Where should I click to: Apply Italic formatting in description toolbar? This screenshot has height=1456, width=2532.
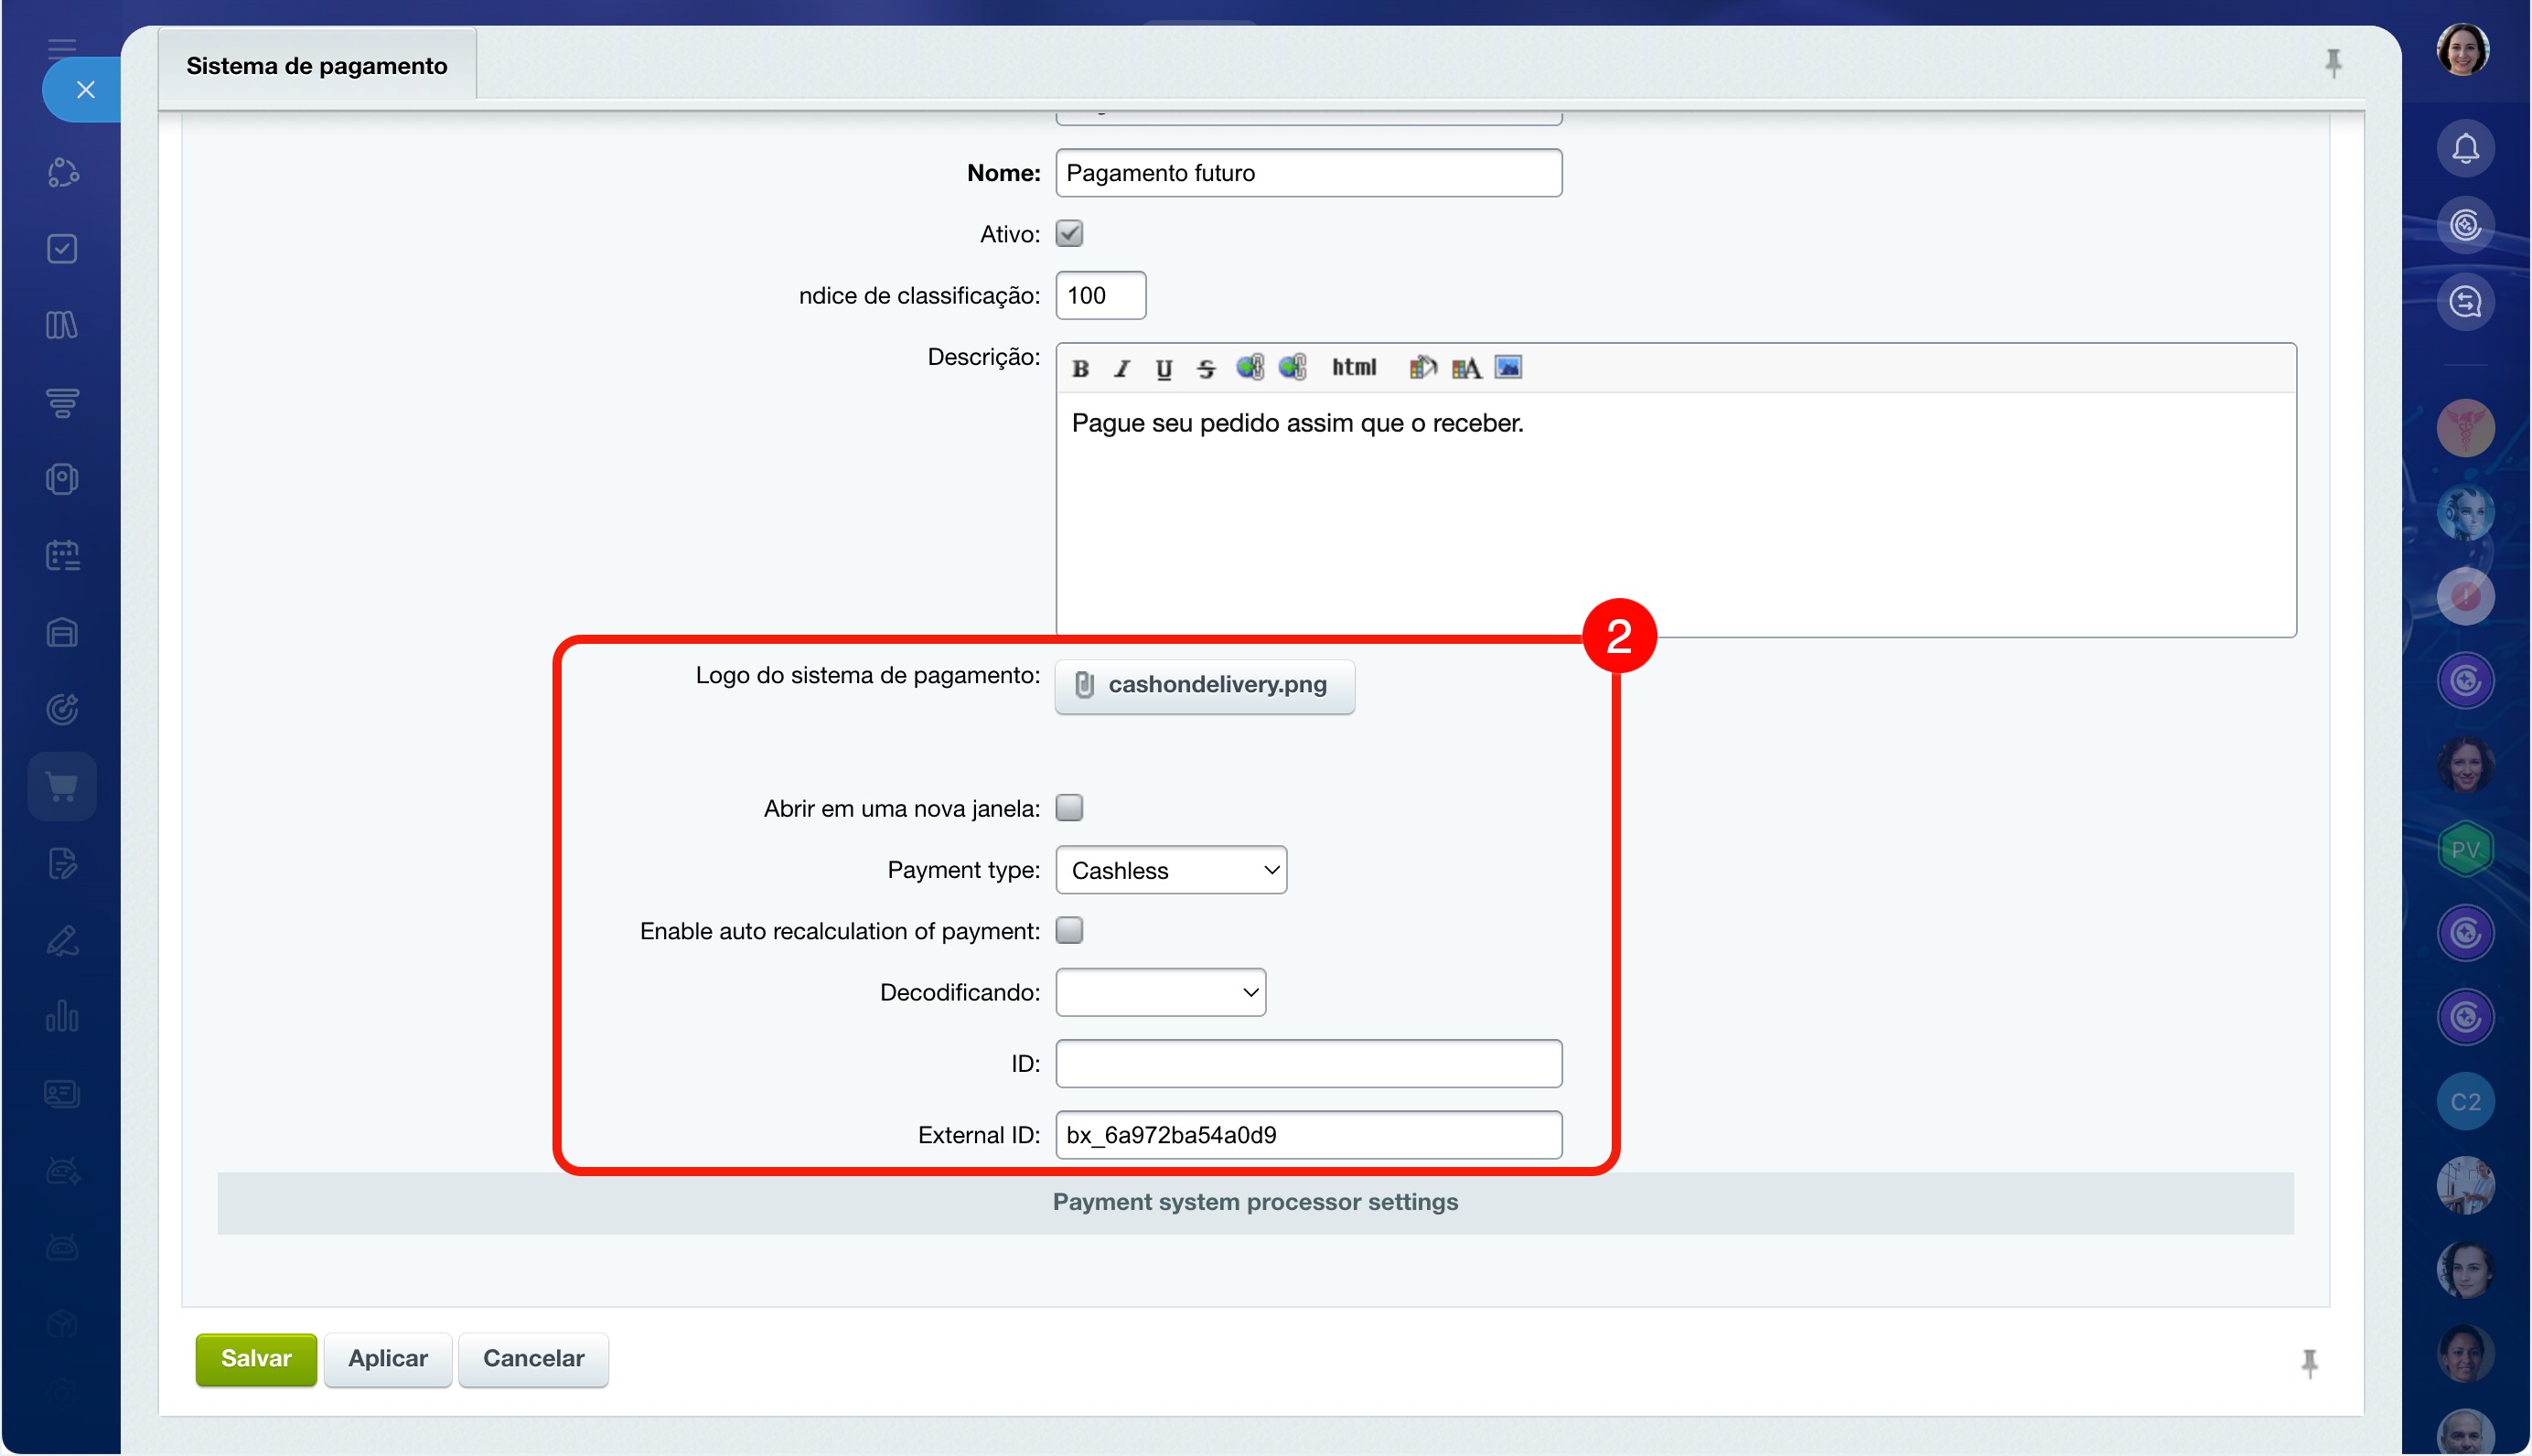point(1122,368)
